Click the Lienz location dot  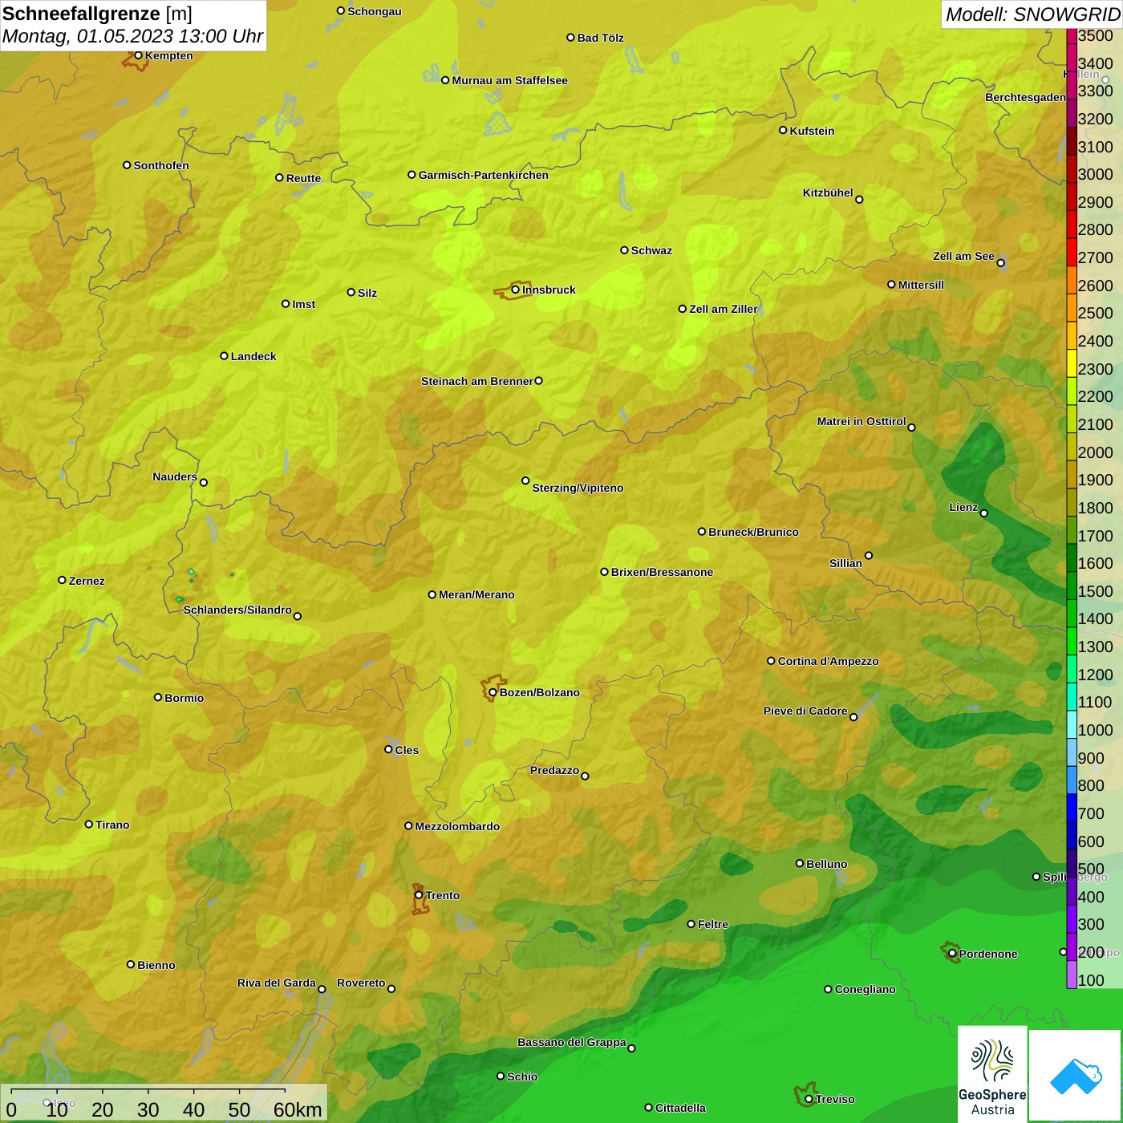984,513
